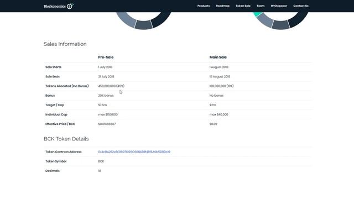Open the token contract address link
The width and height of the screenshot is (354, 199).
click(x=134, y=152)
